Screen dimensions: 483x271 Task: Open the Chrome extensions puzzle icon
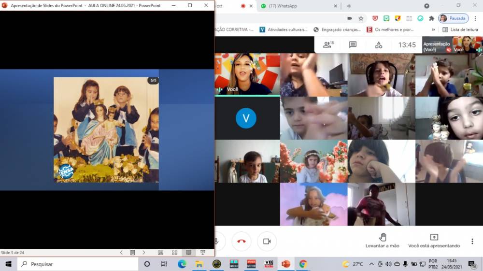click(x=429, y=18)
